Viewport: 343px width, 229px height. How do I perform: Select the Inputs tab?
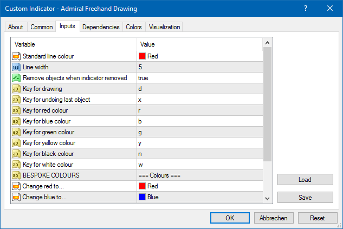pos(67,26)
